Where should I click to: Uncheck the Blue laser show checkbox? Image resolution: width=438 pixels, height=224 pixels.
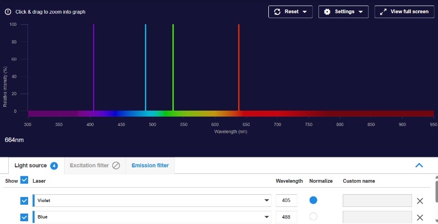click(x=24, y=217)
